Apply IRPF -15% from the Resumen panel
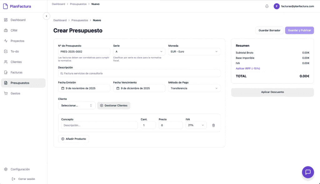The image size is (320, 184). 248,68
